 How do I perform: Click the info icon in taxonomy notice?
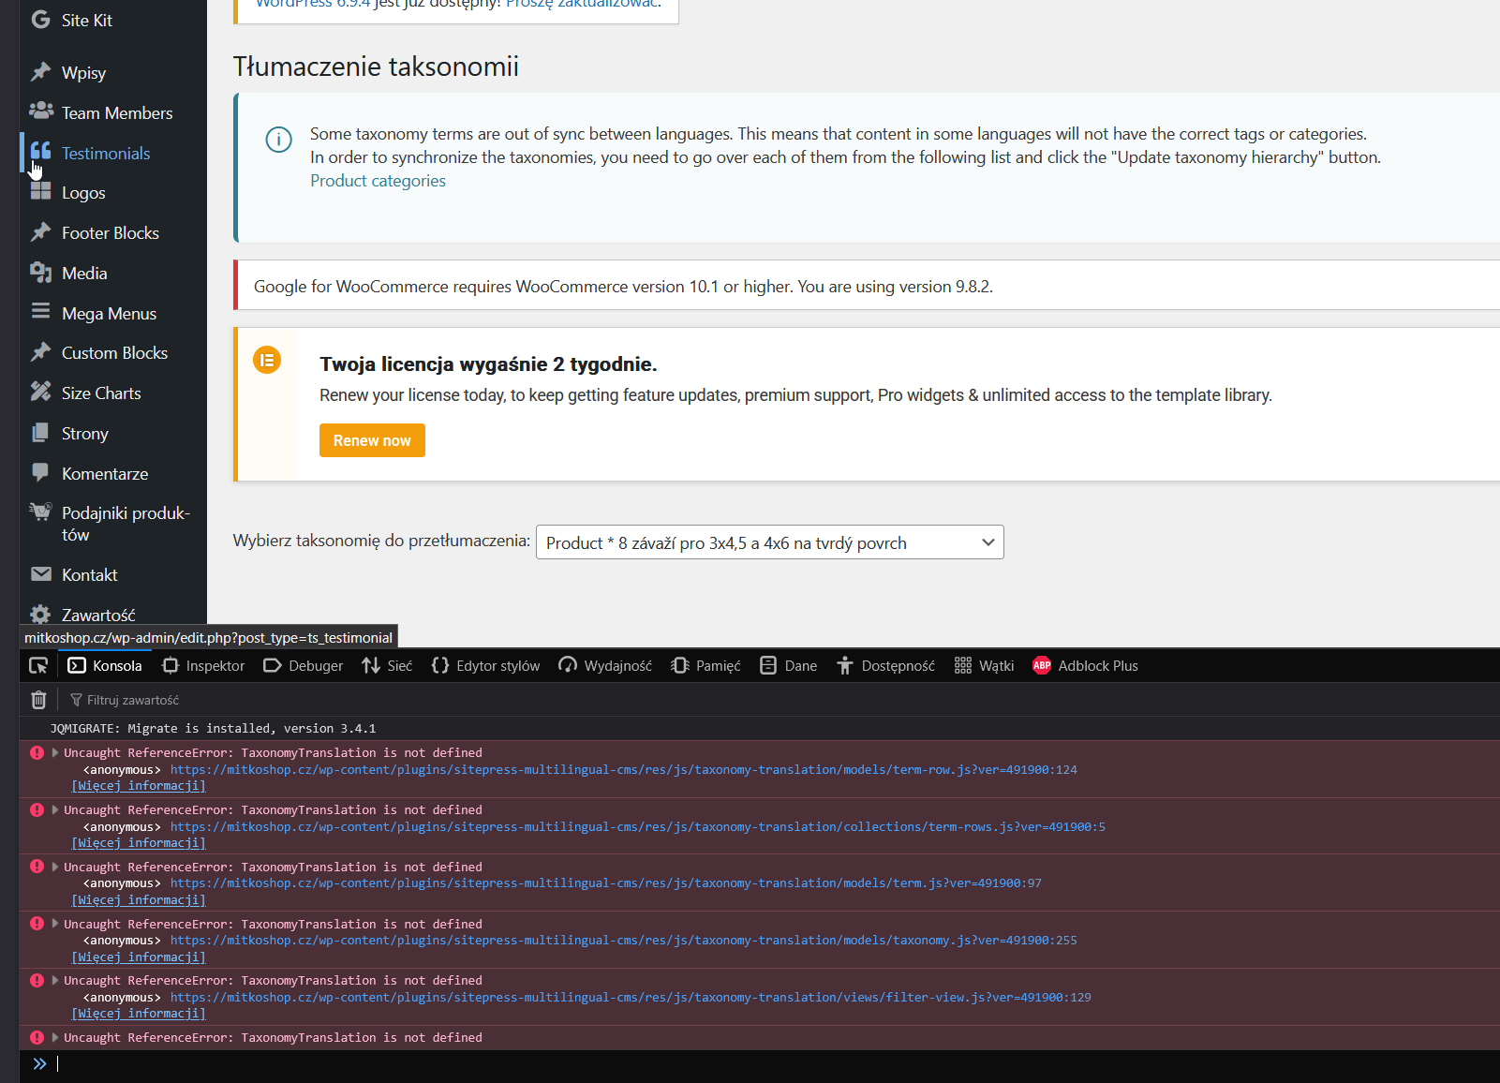[278, 140]
